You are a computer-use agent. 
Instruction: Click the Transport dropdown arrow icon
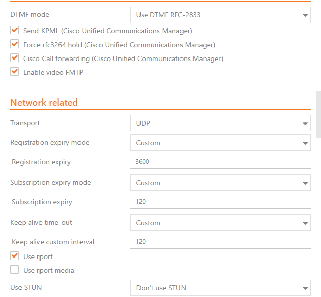pos(305,124)
